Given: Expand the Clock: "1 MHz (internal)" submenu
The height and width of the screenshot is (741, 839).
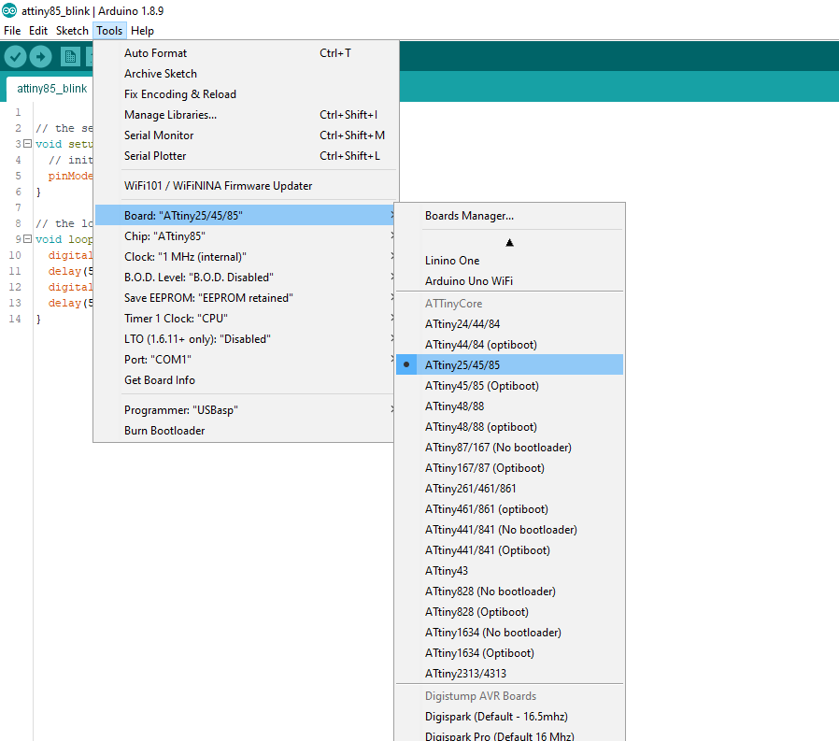Looking at the screenshot, I should click(245, 256).
